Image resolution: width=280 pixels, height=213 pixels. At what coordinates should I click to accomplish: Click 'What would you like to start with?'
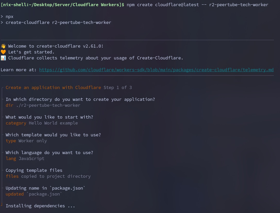(x=49, y=117)
